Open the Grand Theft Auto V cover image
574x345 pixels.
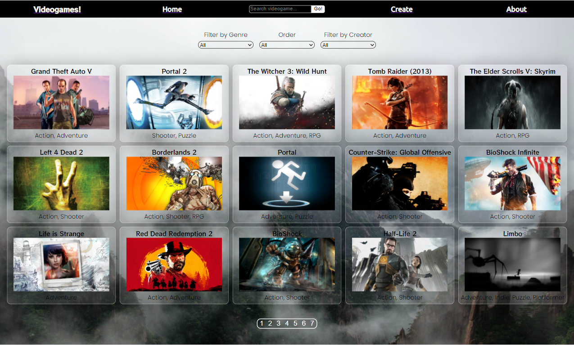(x=61, y=103)
